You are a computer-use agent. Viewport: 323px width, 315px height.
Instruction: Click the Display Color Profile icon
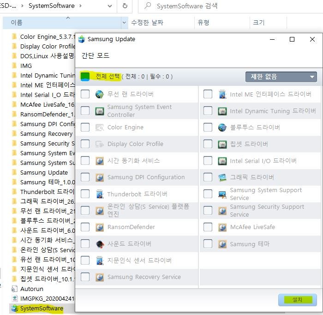pyautogui.click(x=100, y=144)
